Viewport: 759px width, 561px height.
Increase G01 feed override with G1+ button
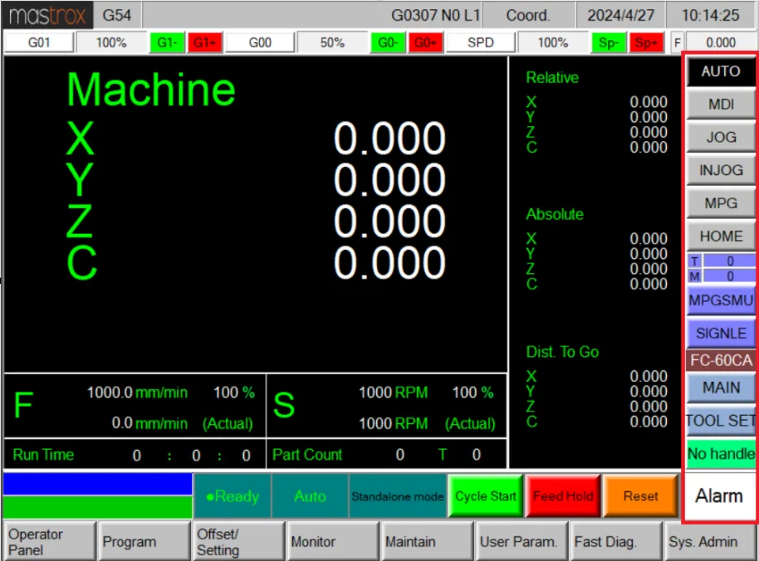click(205, 42)
